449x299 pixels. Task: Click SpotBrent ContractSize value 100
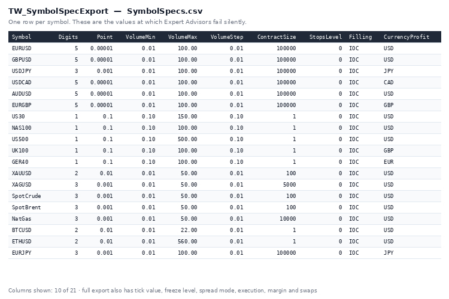click(x=291, y=208)
